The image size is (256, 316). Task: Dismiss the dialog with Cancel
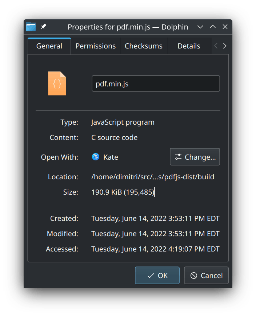click(x=206, y=276)
